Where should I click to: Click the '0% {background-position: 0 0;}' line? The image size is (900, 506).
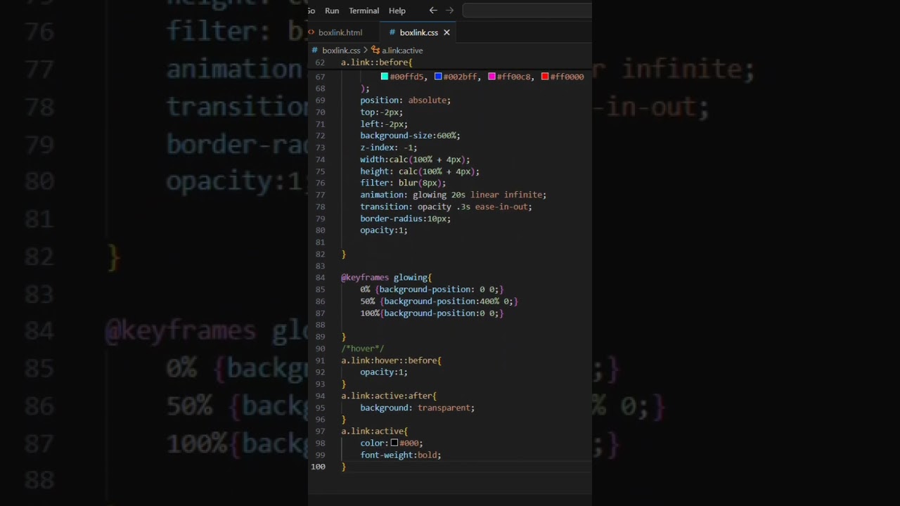(x=432, y=290)
